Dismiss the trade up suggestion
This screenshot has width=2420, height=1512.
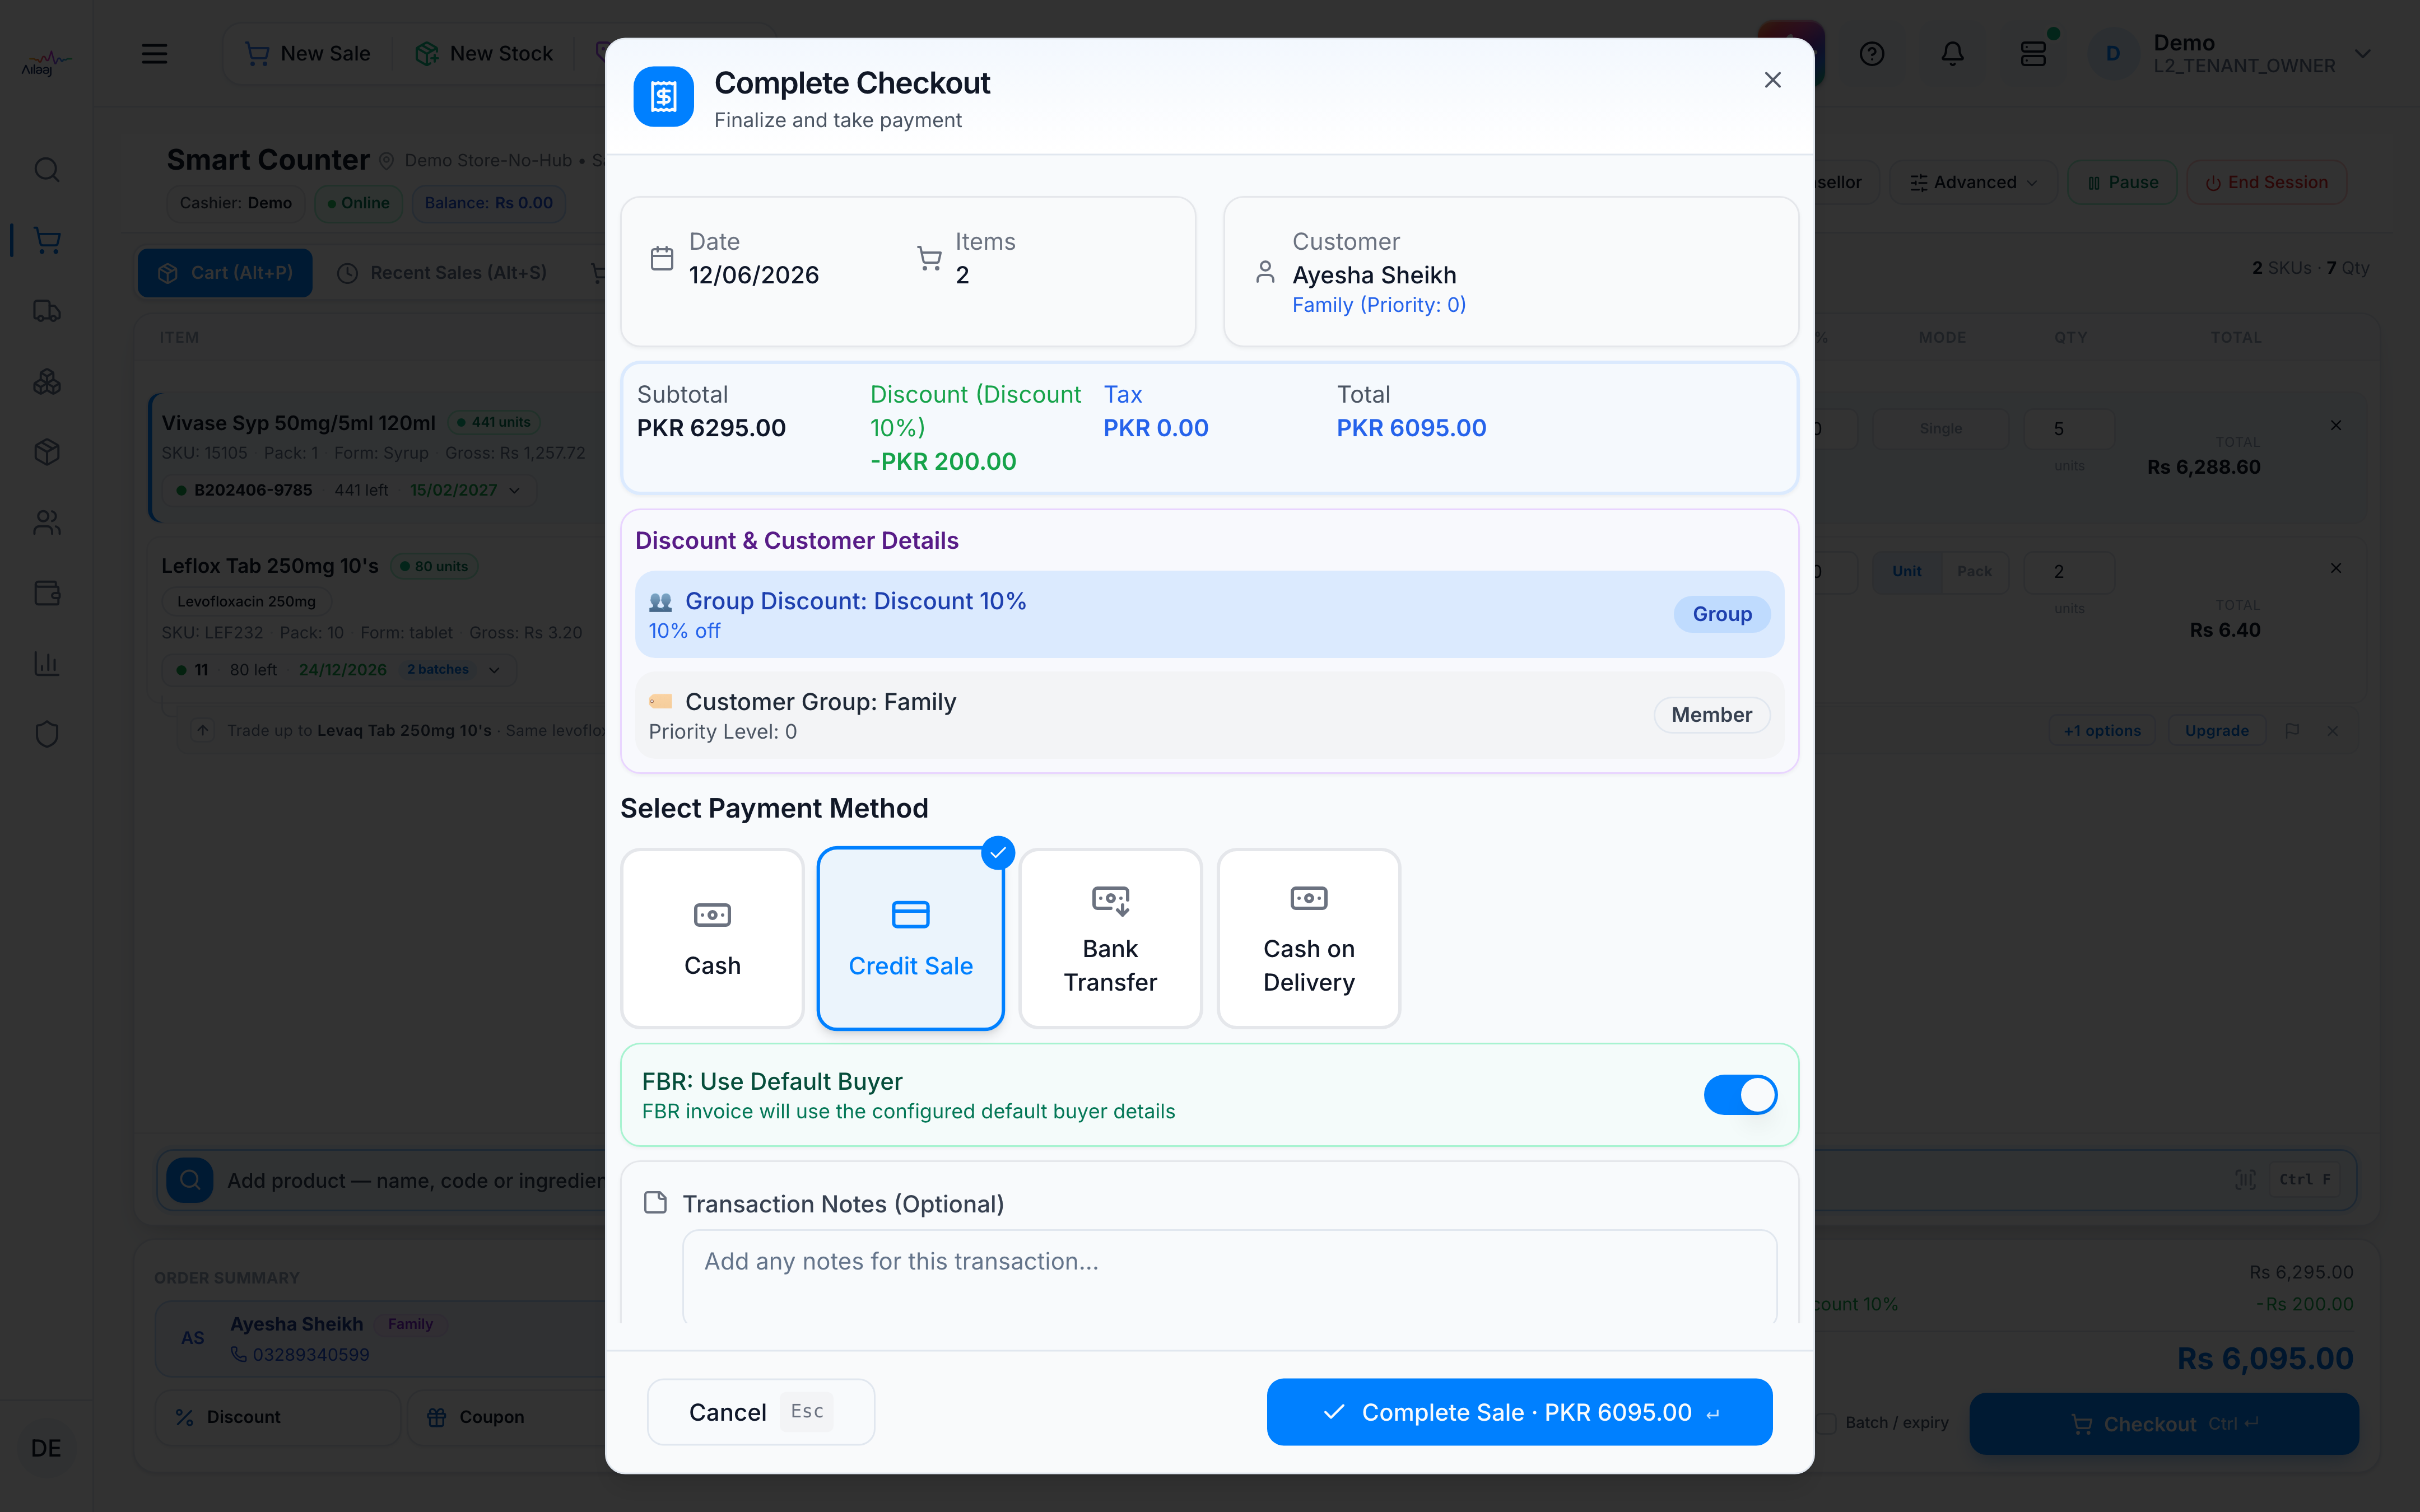[2333, 731]
